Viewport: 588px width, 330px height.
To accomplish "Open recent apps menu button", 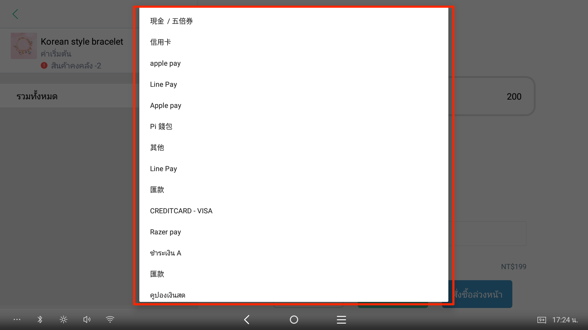I will coord(341,320).
